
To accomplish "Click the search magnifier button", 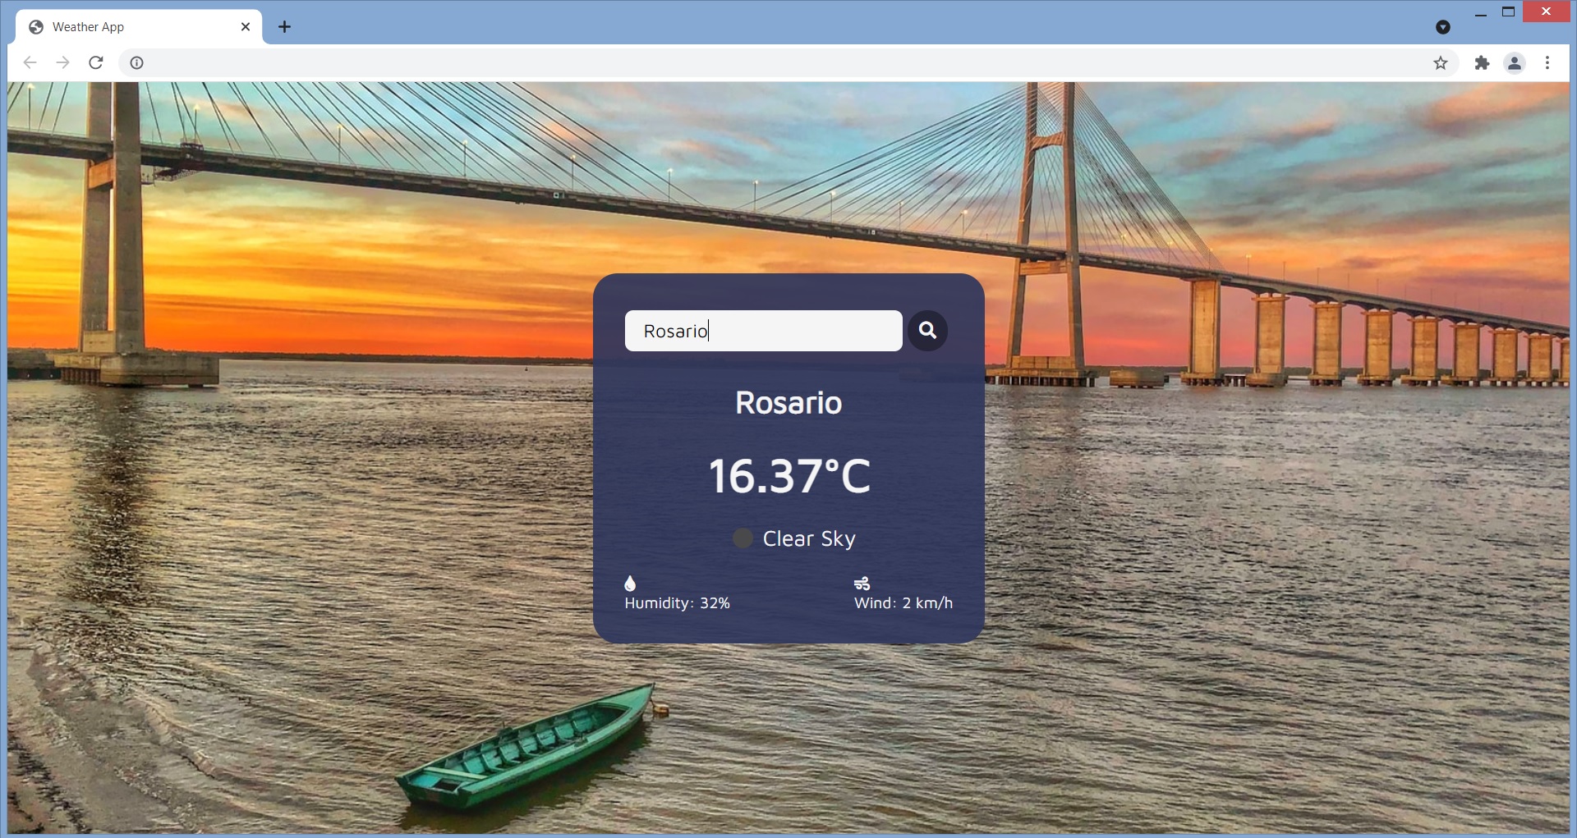I will pyautogui.click(x=927, y=331).
